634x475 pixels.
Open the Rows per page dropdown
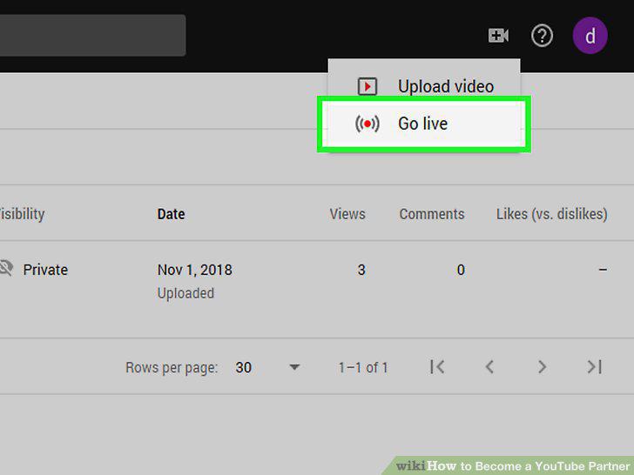point(294,367)
